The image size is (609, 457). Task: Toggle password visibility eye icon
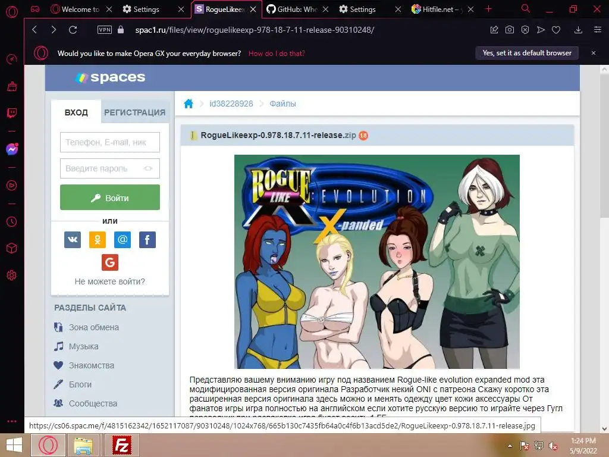148,168
